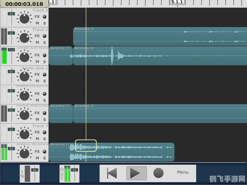Click the OUT level meter in bottom bar
This screenshot has width=247, height=185.
pos(69,174)
